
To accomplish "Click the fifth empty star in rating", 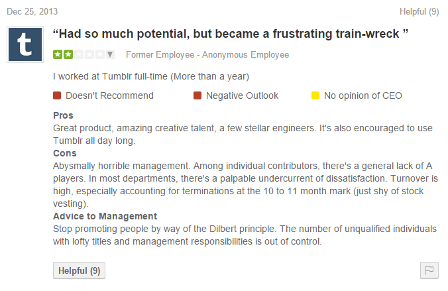I will pyautogui.click(x=100, y=54).
